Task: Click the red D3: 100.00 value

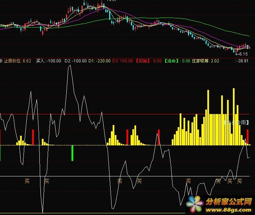Action: 123,61
